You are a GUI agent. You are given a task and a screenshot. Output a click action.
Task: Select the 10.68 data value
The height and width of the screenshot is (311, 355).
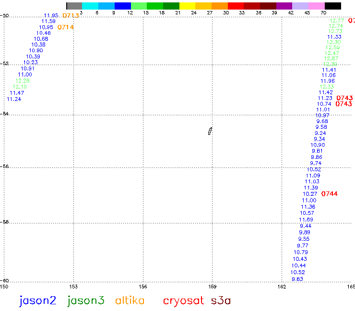(x=41, y=39)
